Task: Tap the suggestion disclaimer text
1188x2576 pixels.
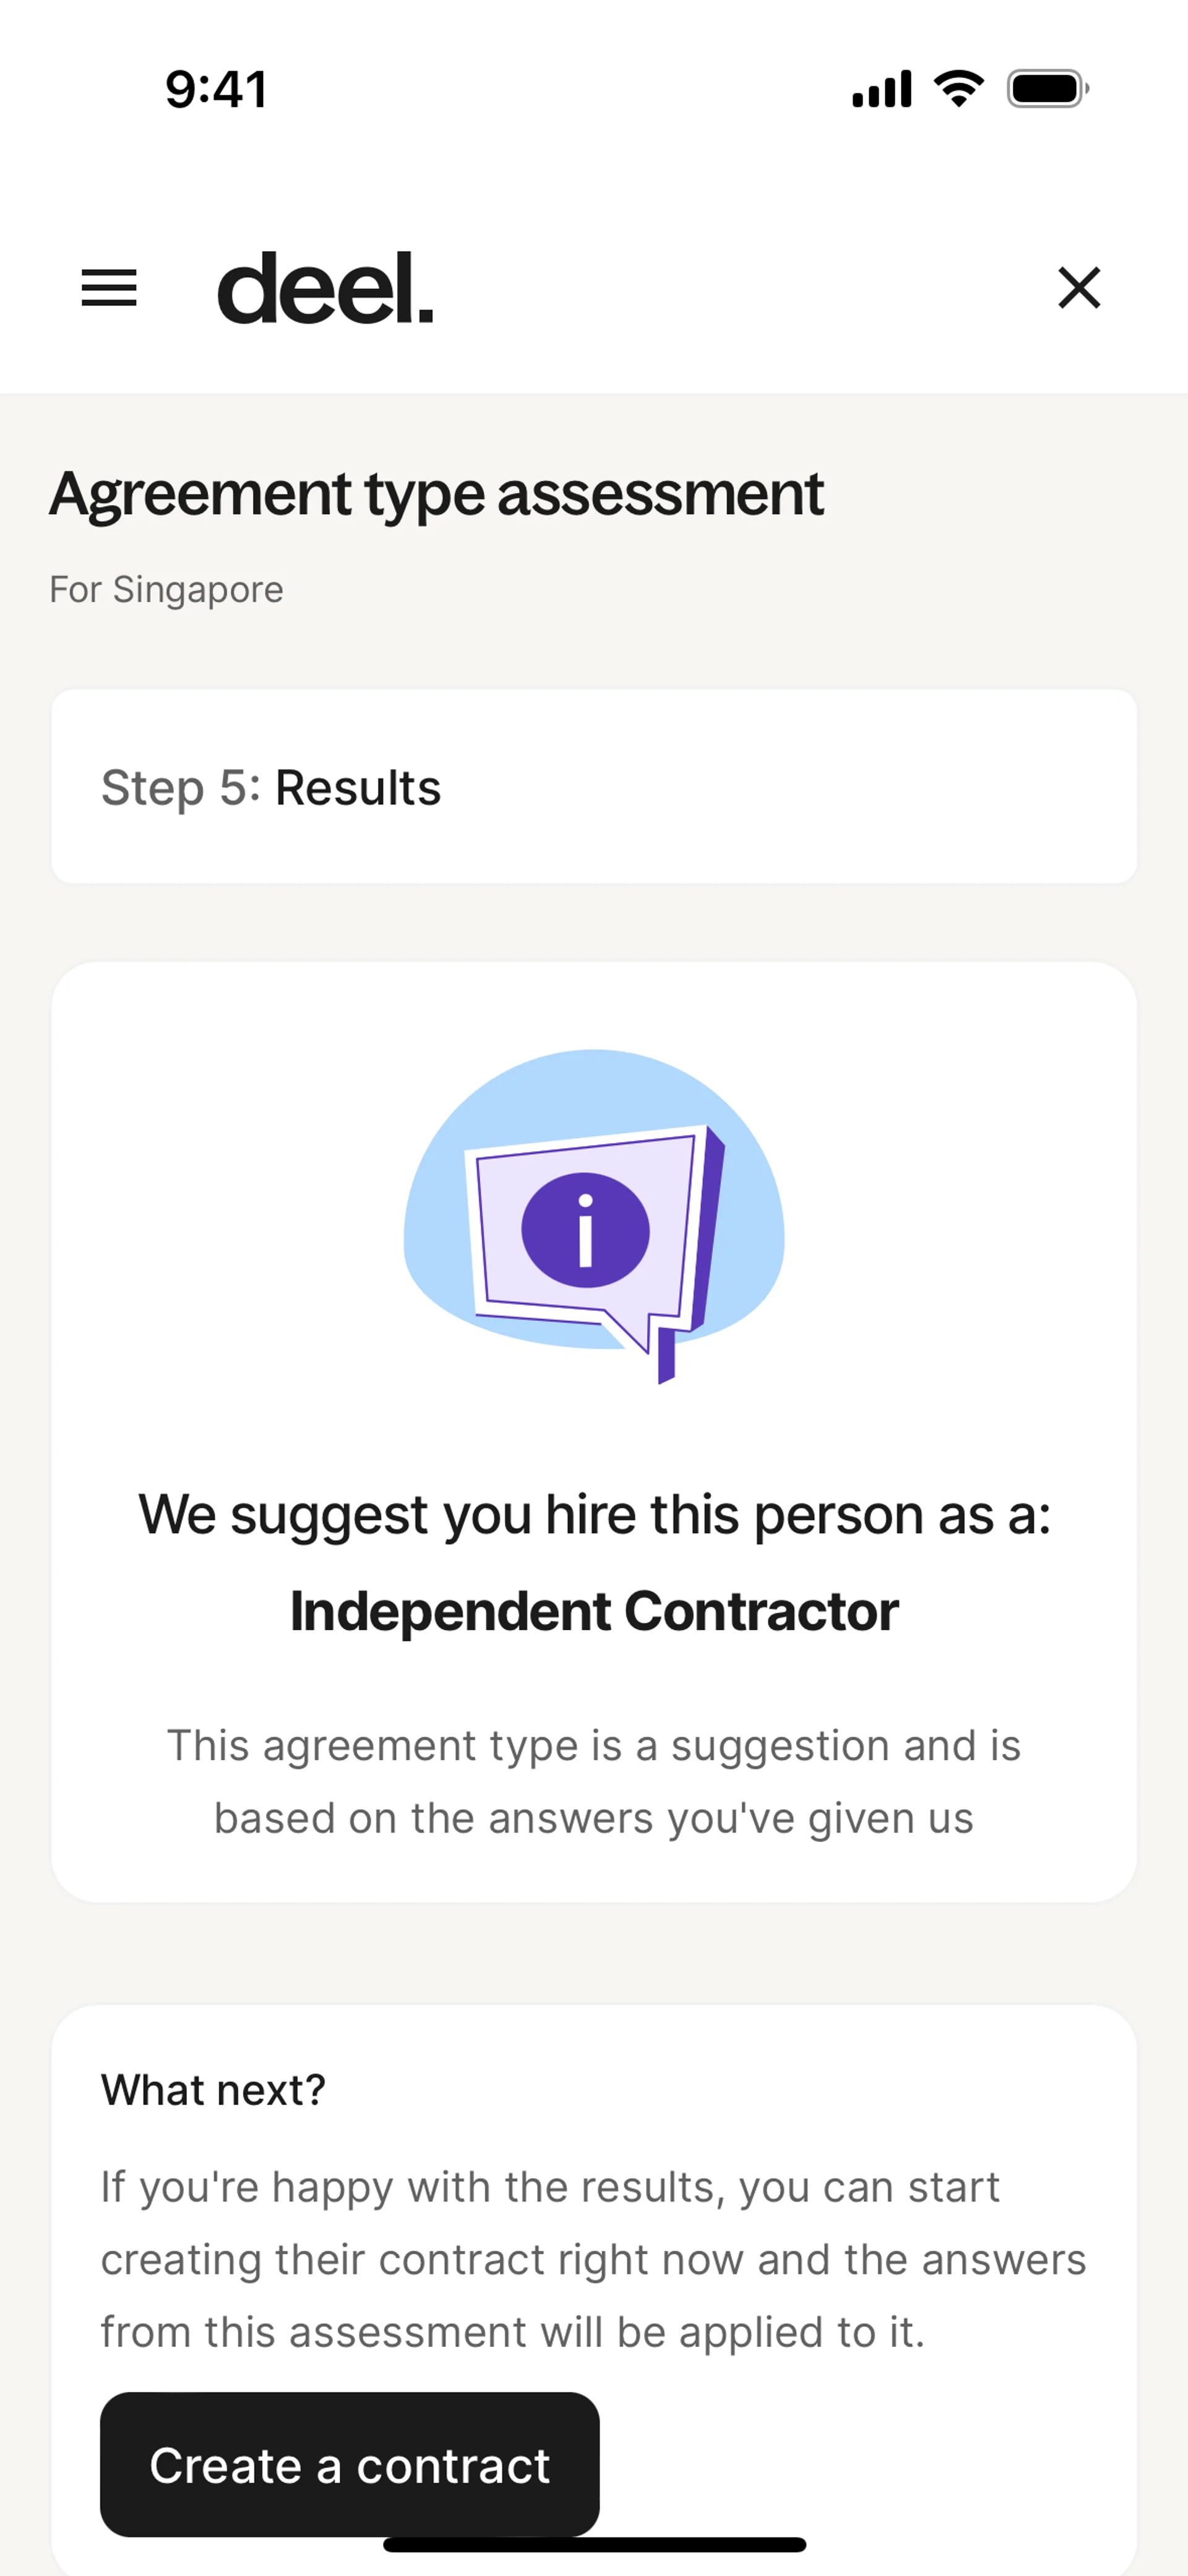Action: [x=594, y=1782]
